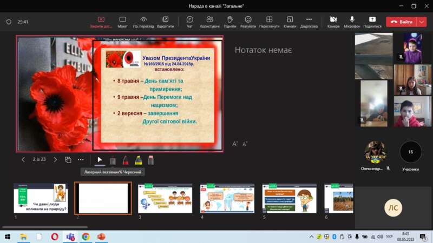Image resolution: width=433 pixels, height=243 pixels.
Task: Toggle Пр. перегляд private view
Action: point(143,22)
